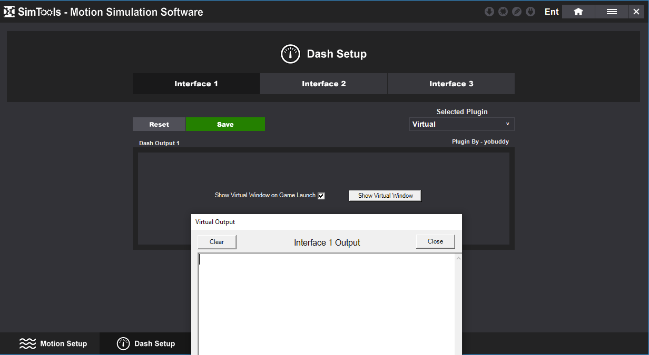This screenshot has height=355, width=649.
Task: Click inside the Interface 1 Output text area
Action: coord(326,304)
